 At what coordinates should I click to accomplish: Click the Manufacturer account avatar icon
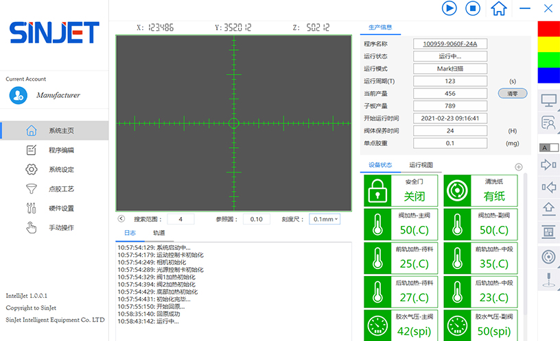(x=19, y=95)
